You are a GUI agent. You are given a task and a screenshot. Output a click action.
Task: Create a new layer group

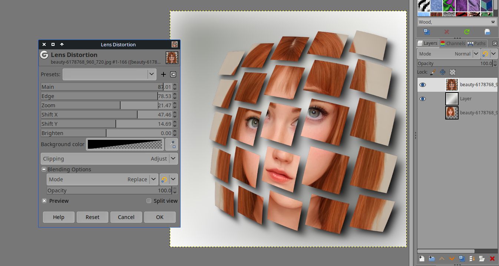[x=432, y=259]
